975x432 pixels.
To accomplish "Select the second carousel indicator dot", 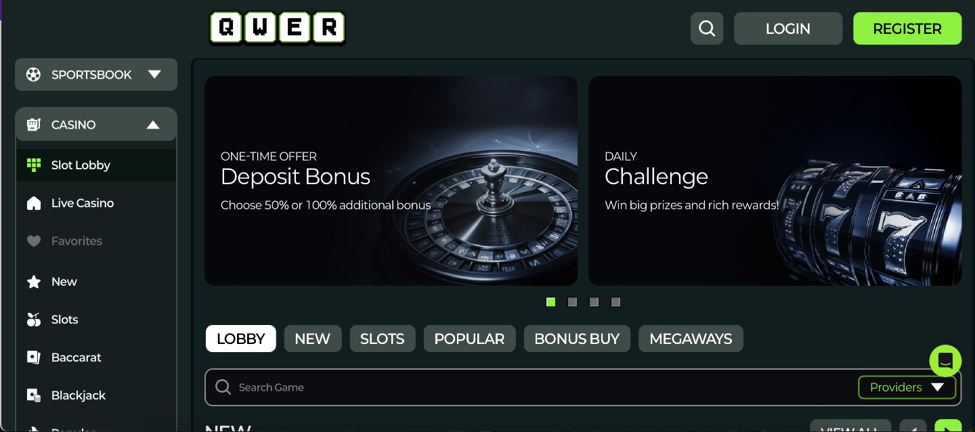I will (x=572, y=302).
